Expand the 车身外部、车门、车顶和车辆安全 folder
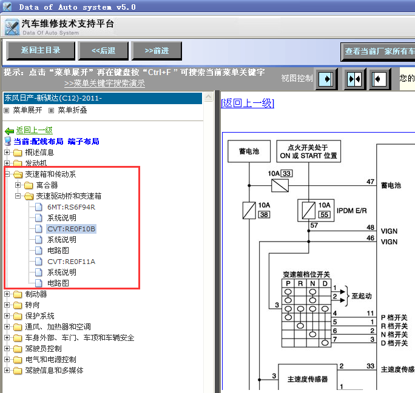The image size is (415, 393). coord(7,337)
